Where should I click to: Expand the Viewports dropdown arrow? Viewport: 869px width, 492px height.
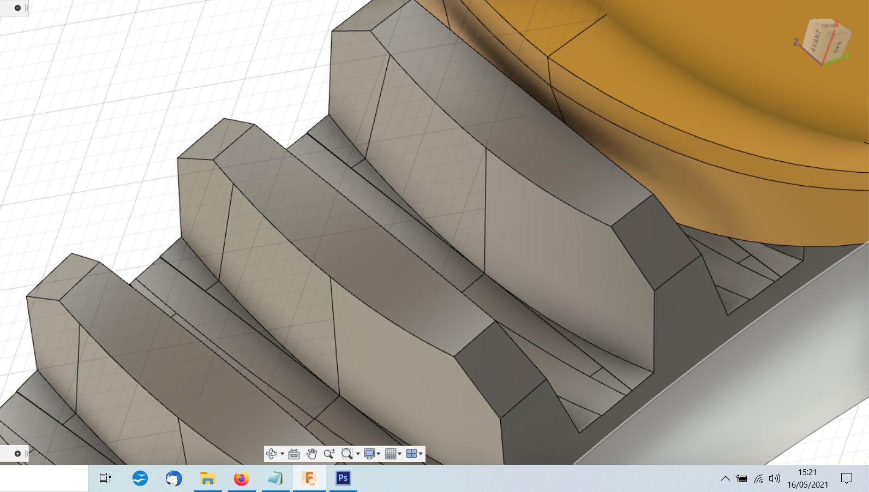[x=421, y=454]
